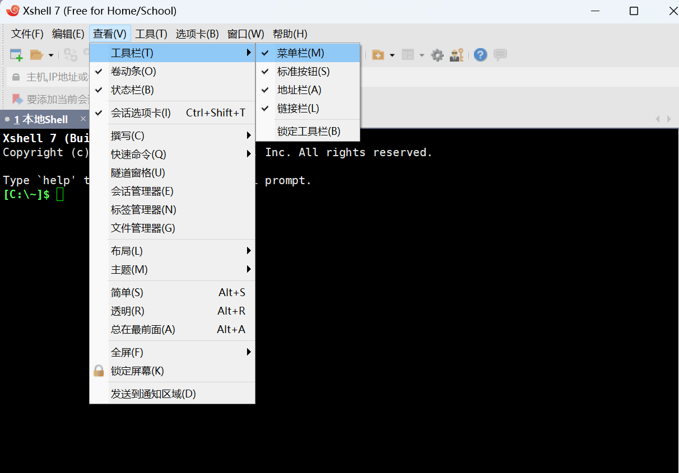679x473 pixels.
Task: Expand the 撰写(C) submenu
Action: 172,135
